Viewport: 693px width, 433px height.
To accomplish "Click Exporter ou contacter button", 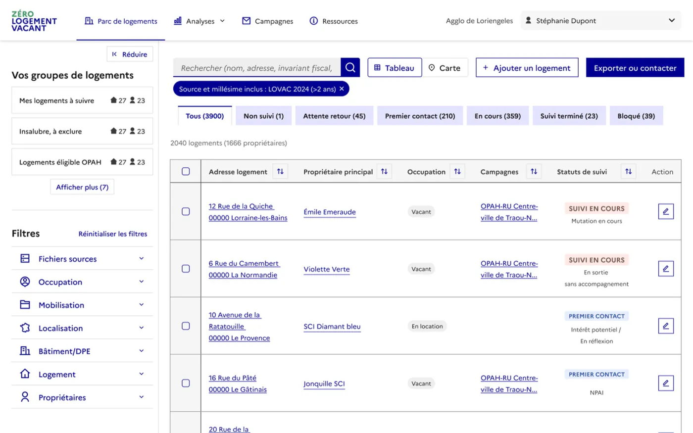I will pos(635,68).
